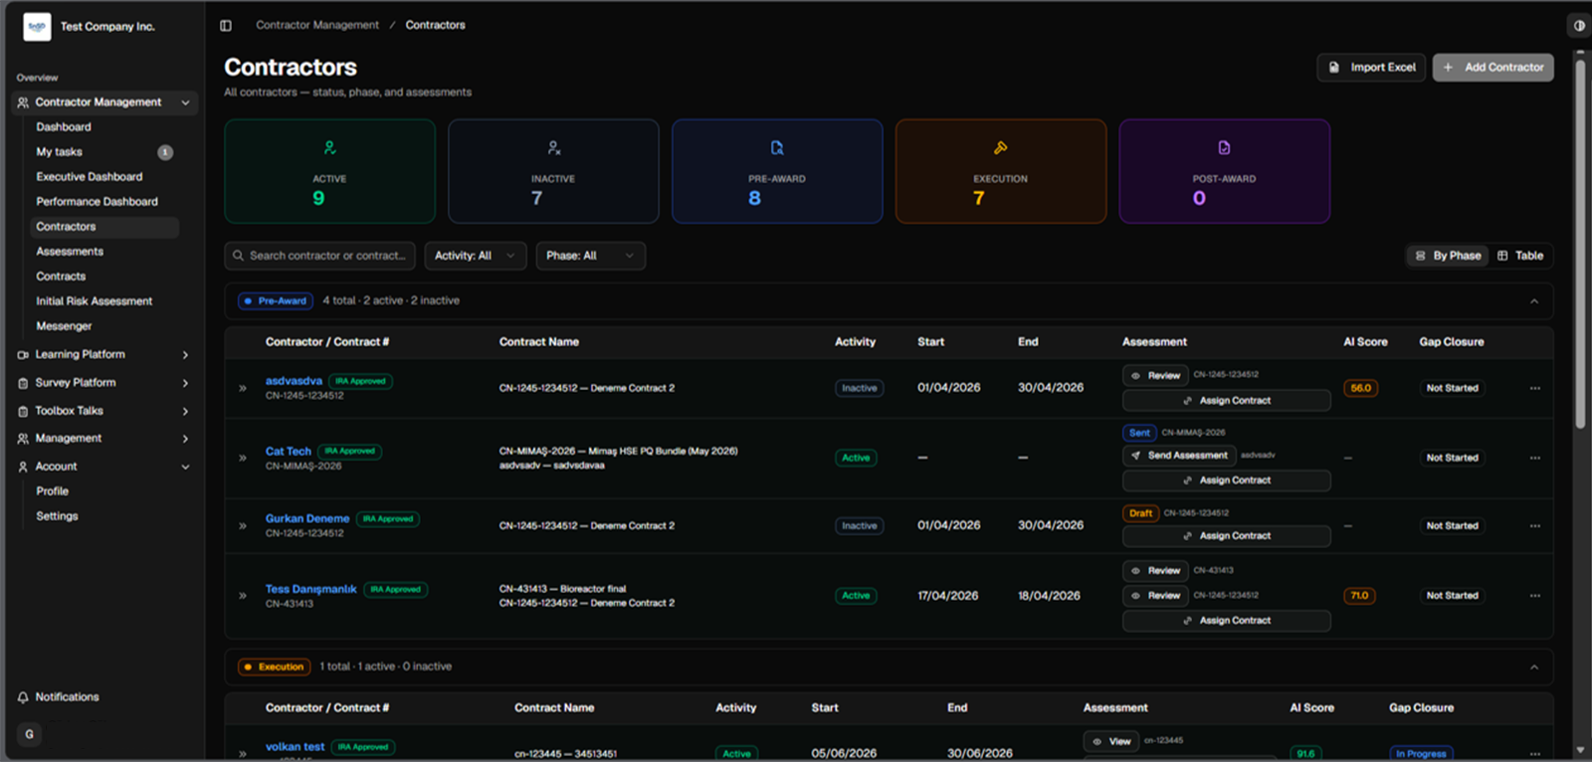Open row menu for Gurkan Deneme
Screen dimensions: 1592x762
(1534, 525)
